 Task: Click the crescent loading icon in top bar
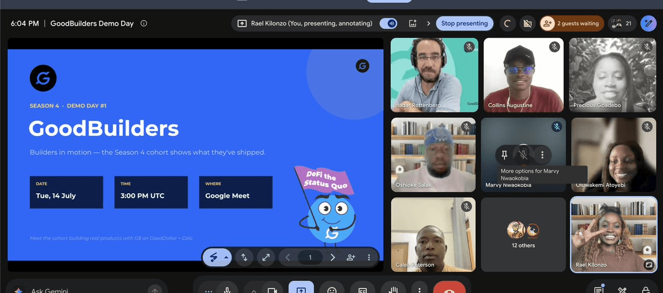click(x=508, y=24)
